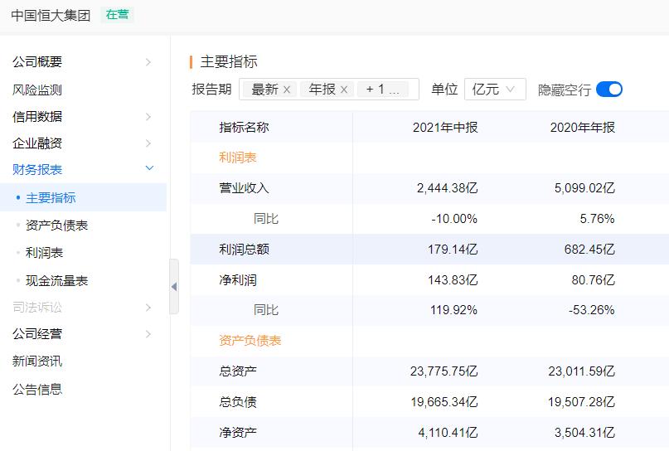Select the 营业收入 row label
The width and height of the screenshot is (669, 451).
[x=244, y=187]
